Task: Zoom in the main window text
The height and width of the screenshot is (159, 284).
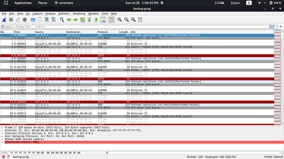Action: [119, 20]
